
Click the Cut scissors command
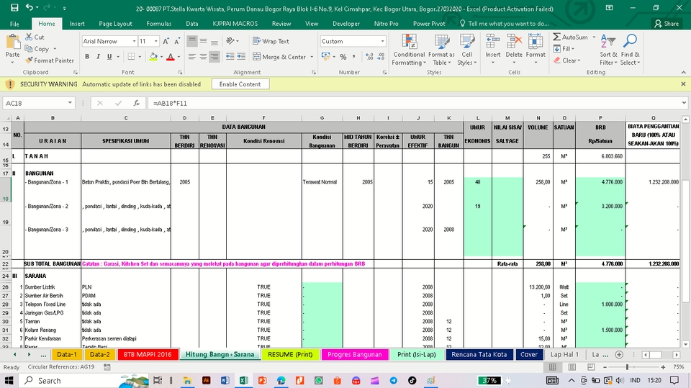click(35, 37)
